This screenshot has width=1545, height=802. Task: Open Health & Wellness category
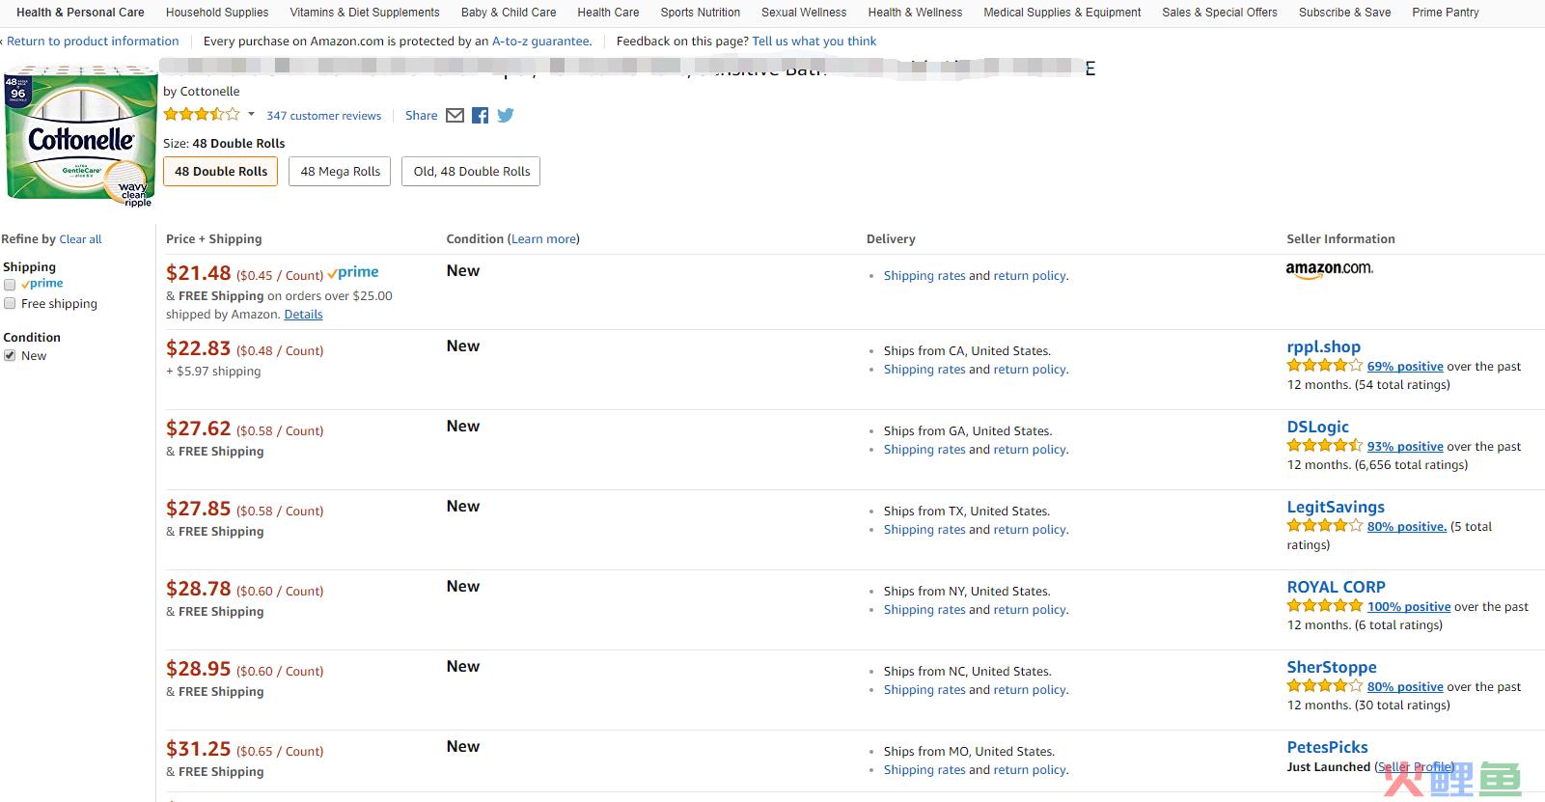coord(915,13)
